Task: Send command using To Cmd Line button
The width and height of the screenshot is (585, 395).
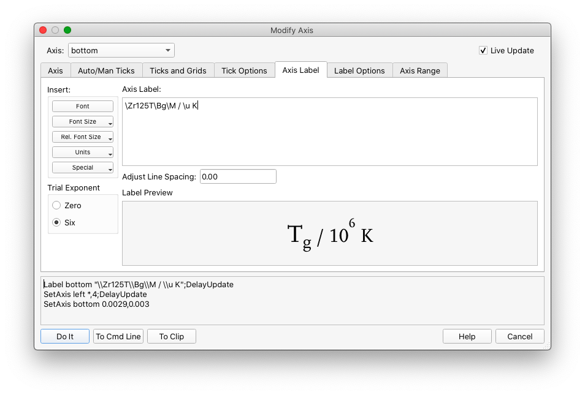Action: (x=118, y=336)
